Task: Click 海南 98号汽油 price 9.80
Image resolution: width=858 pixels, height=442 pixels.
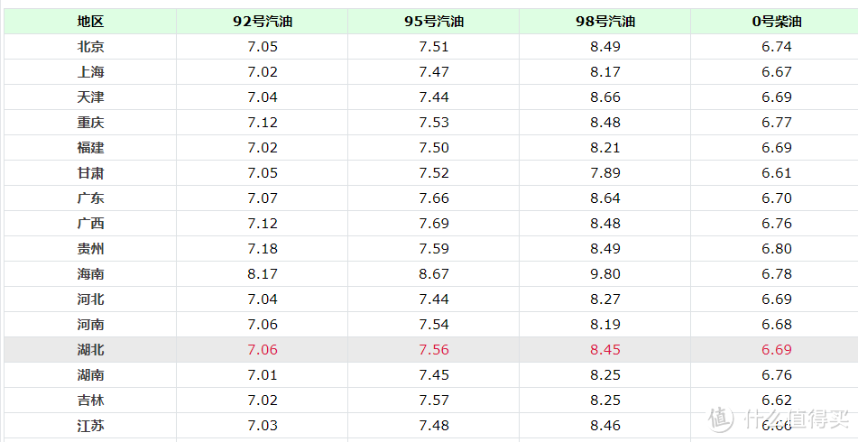Action: [605, 273]
